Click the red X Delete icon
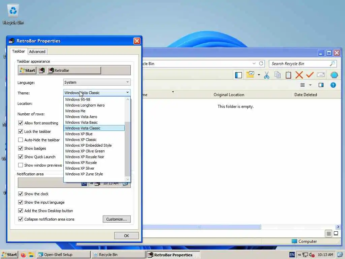This screenshot has width=345, height=259. point(299,75)
